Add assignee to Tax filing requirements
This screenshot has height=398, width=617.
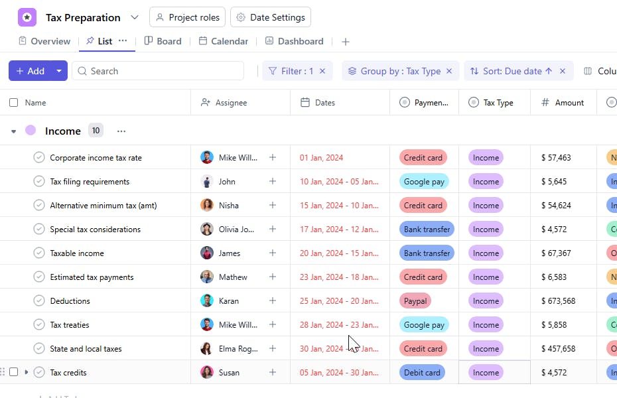272,181
